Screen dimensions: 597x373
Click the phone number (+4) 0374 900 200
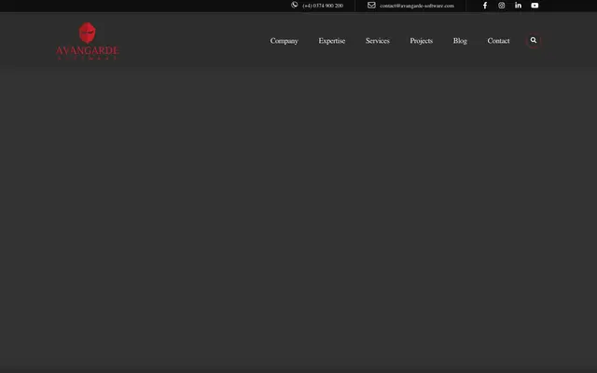(323, 6)
